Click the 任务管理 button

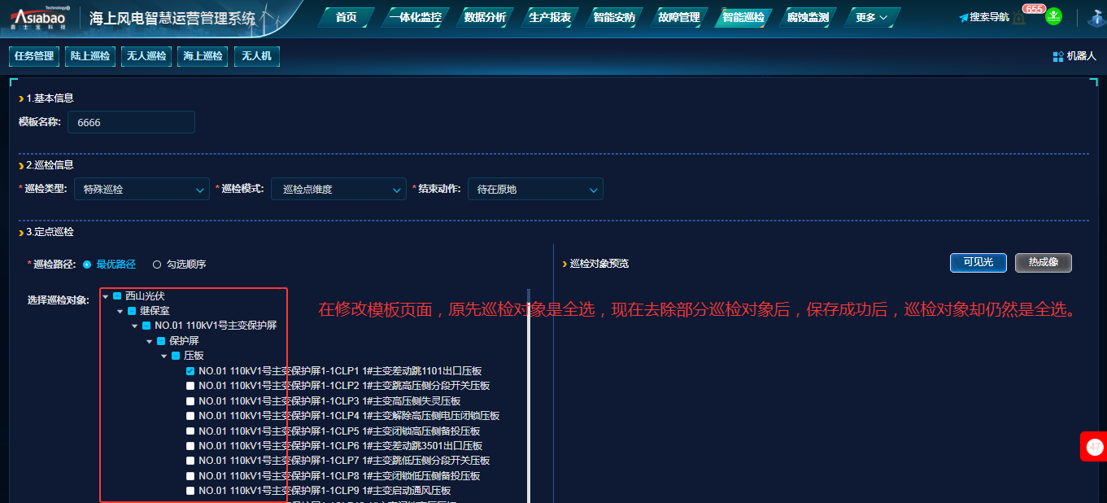[34, 56]
